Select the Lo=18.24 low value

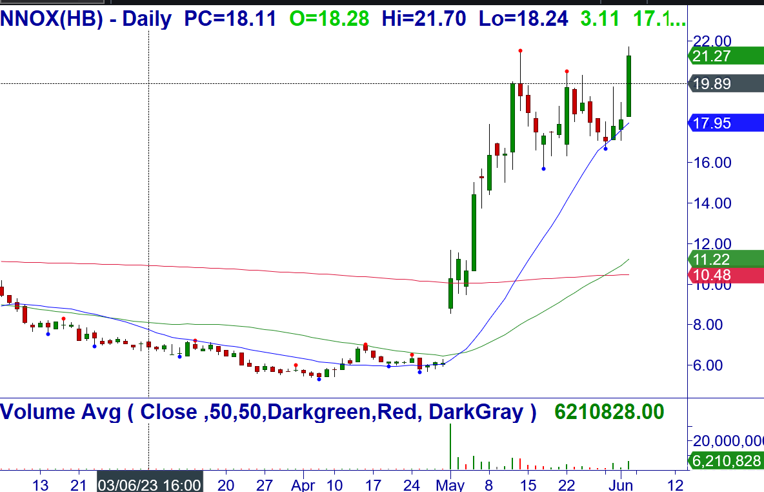coord(523,19)
